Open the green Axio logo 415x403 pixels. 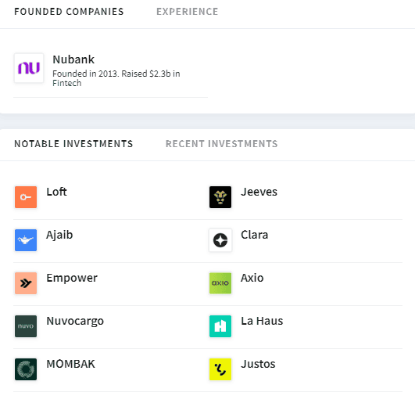coord(220,283)
